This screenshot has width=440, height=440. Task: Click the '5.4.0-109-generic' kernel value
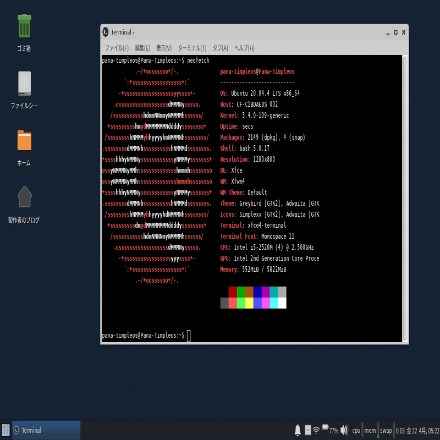tap(266, 116)
